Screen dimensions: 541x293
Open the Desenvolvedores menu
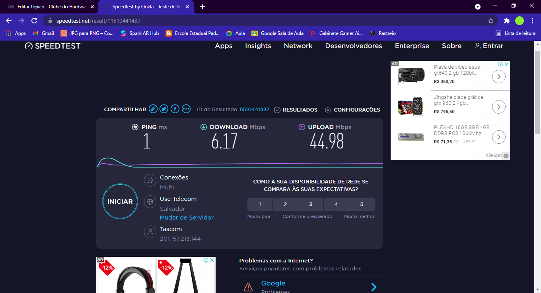[354, 46]
